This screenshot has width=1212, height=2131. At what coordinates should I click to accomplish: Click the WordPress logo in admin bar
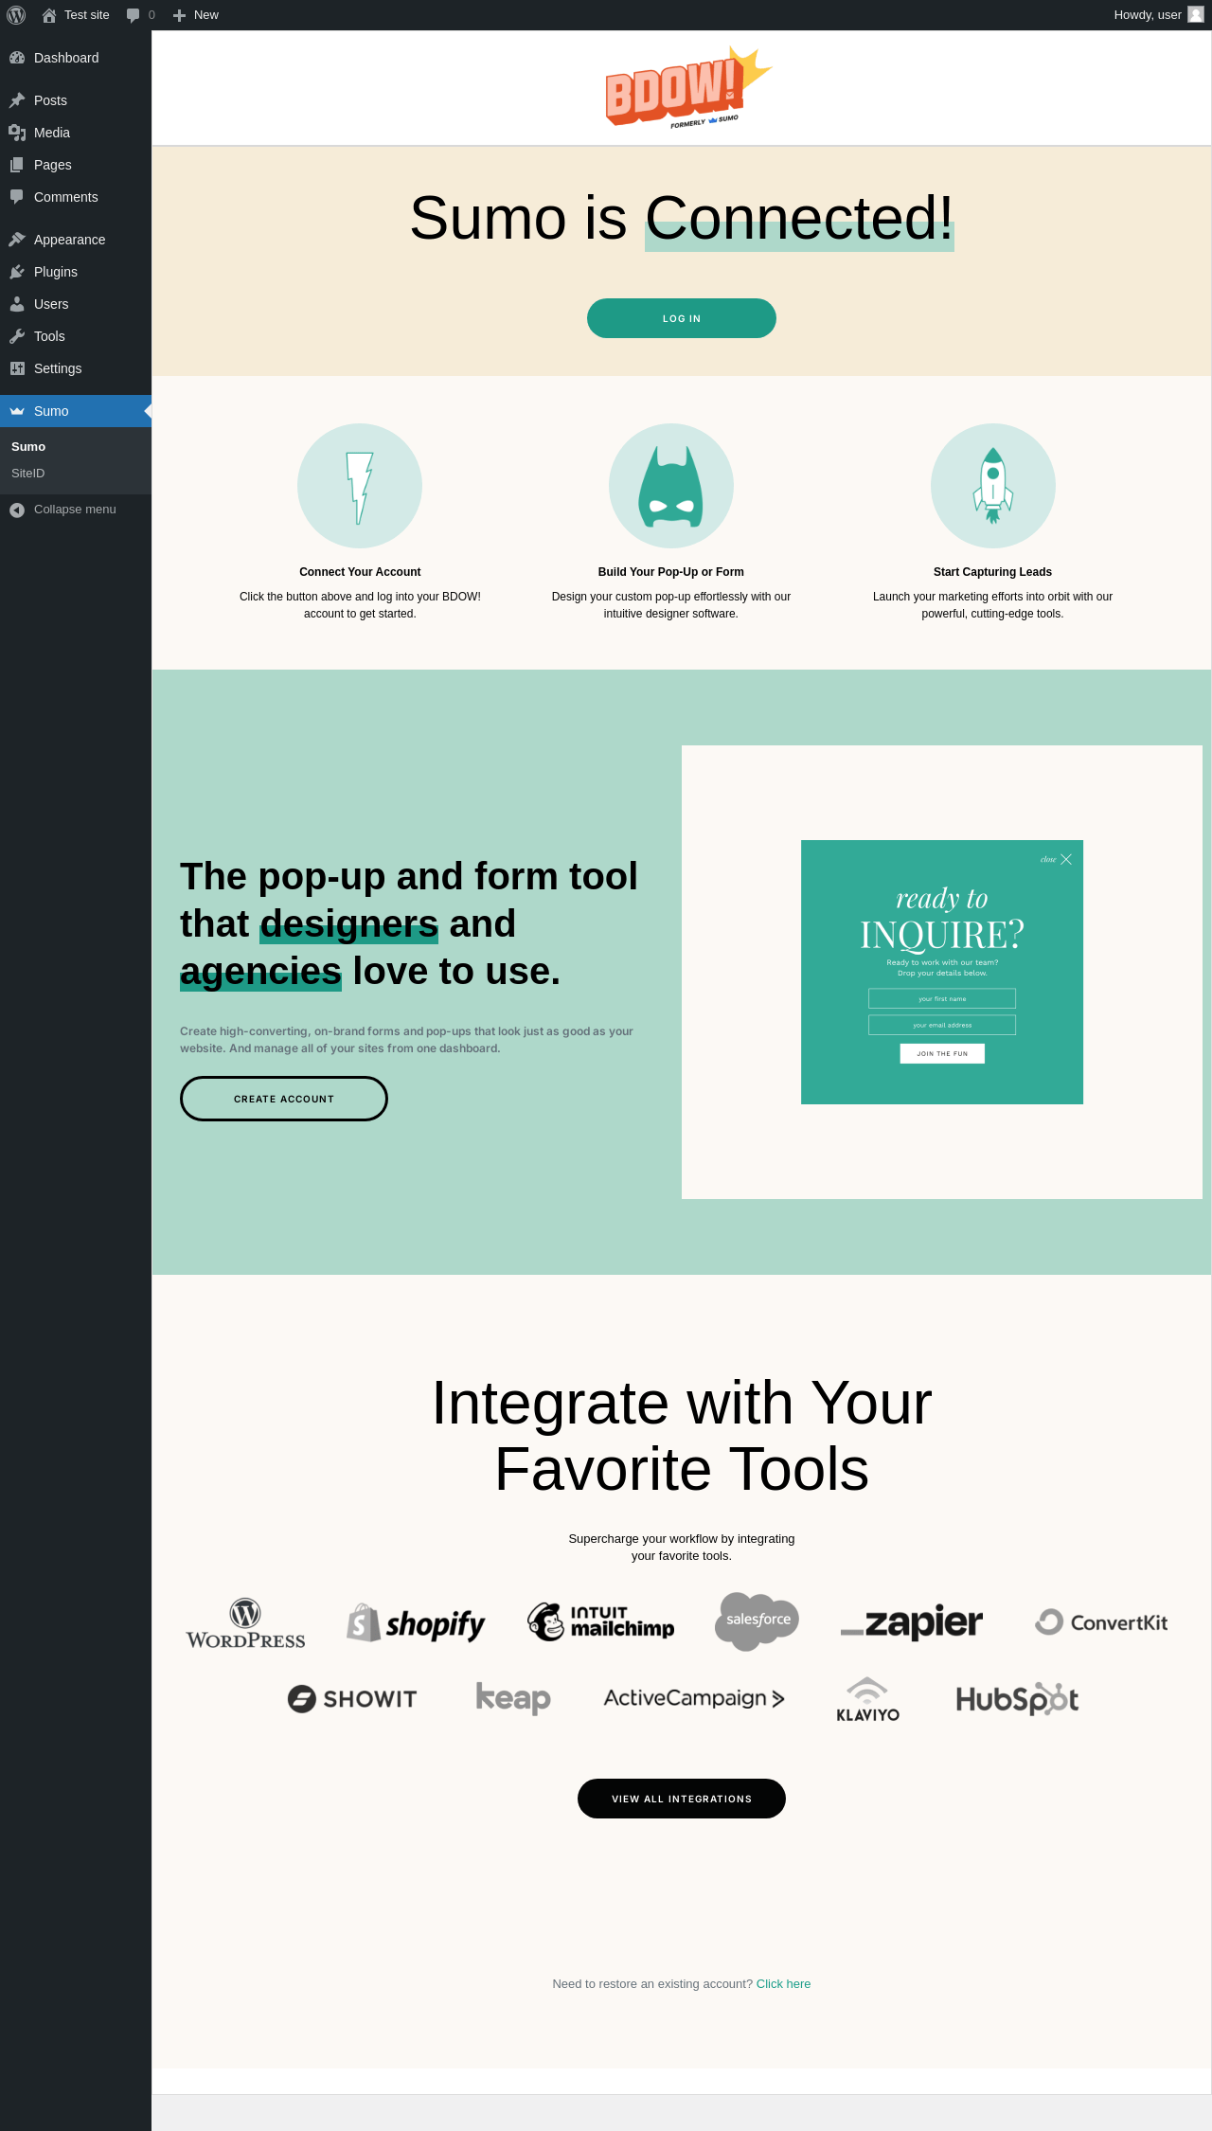pyautogui.click(x=16, y=15)
